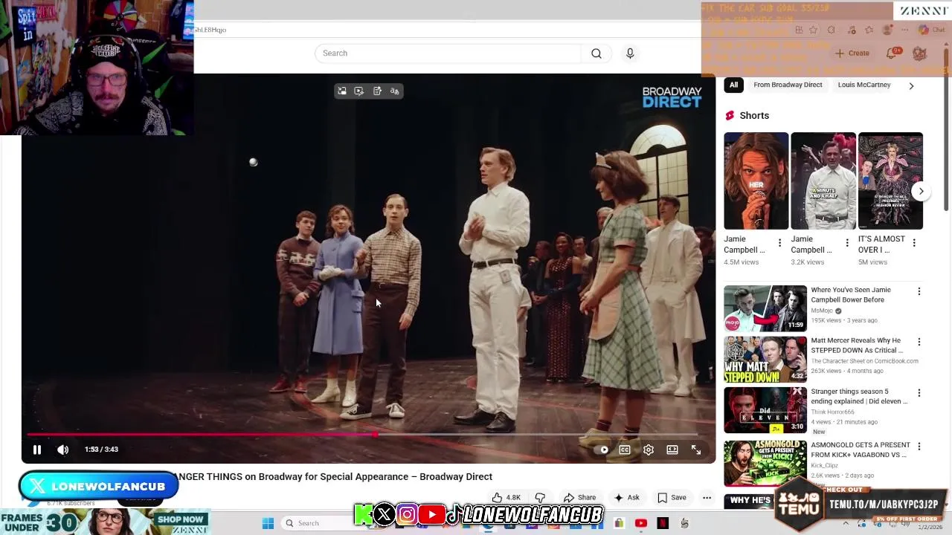Image resolution: width=952 pixels, height=535 pixels.
Task: Like the video (4.8K)
Action: pos(506,498)
